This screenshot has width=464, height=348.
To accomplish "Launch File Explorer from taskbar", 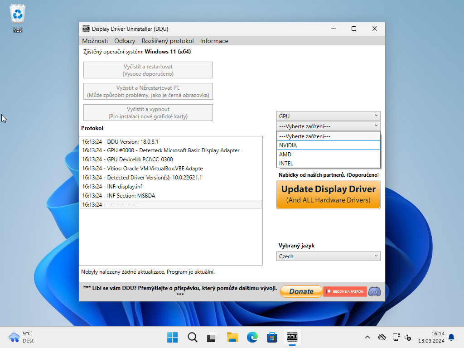I will point(232,337).
